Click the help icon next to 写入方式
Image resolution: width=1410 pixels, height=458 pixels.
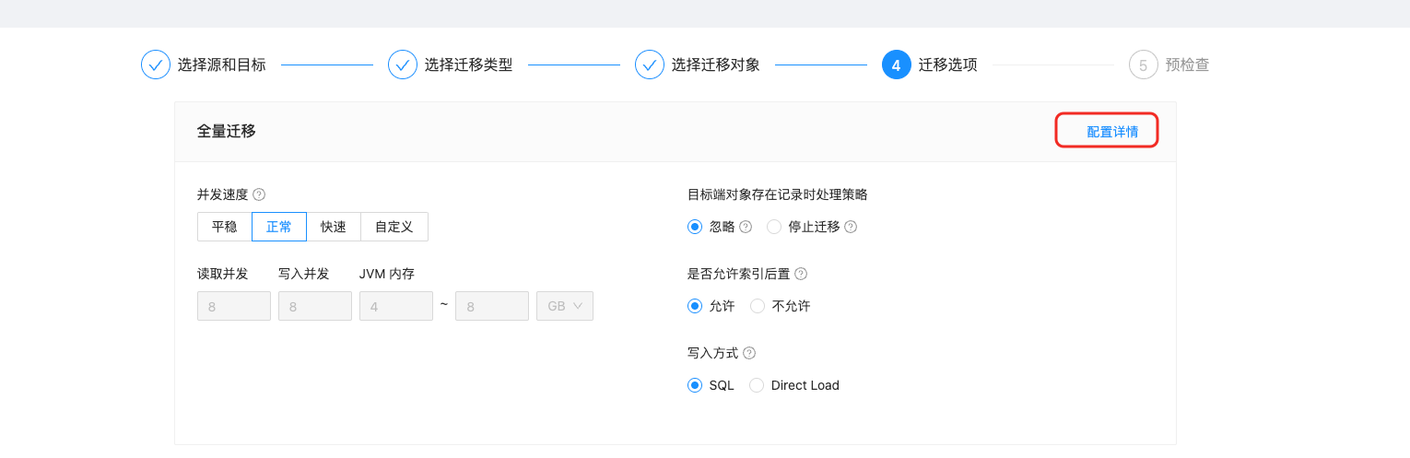click(x=749, y=353)
